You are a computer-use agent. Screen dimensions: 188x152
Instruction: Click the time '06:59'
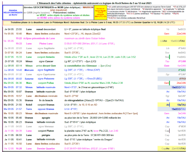tap(19, 135)
